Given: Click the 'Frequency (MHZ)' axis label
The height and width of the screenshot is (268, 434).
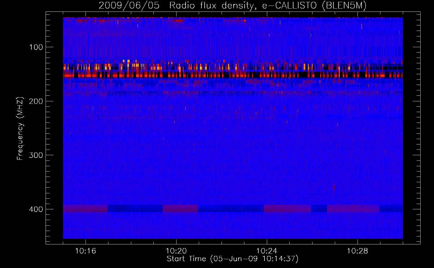Looking at the screenshot, I should (x=20, y=128).
